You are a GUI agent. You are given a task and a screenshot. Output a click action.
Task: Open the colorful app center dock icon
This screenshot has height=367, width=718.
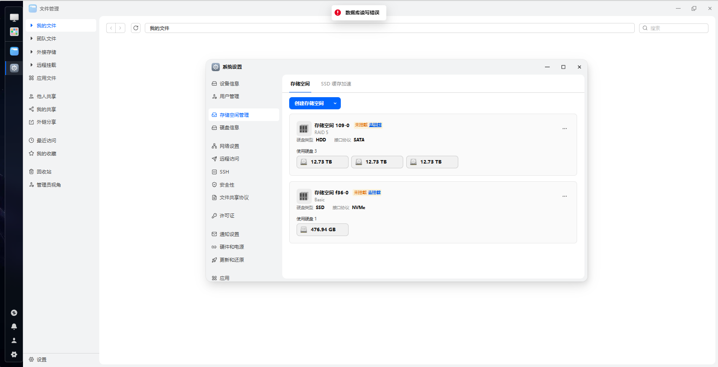(x=14, y=32)
